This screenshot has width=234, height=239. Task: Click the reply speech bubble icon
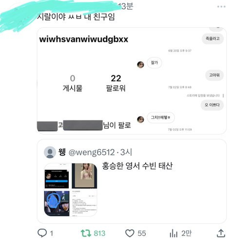[42, 233]
